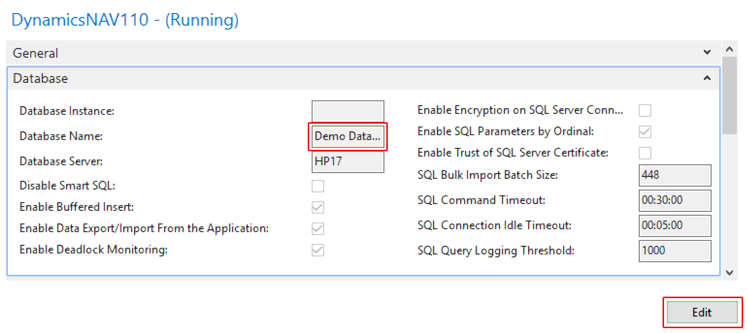Toggle Enable Data Export/Import From the Application checkbox

tap(318, 229)
